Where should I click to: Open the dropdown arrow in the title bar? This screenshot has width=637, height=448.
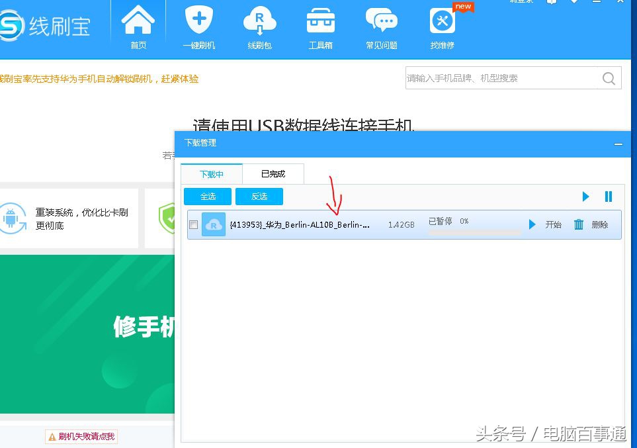click(575, 3)
